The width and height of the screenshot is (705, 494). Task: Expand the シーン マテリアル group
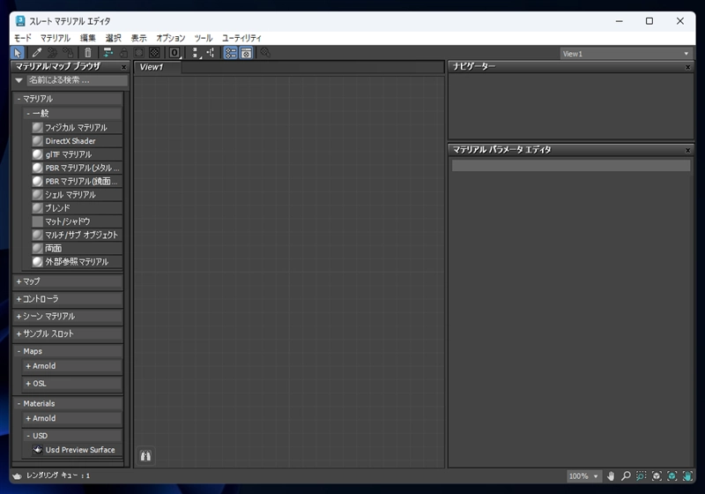68,317
